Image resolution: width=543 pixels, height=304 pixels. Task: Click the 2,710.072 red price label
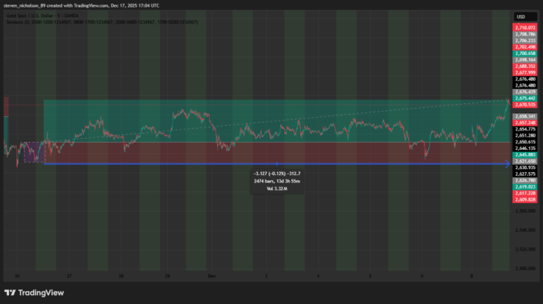[525, 28]
